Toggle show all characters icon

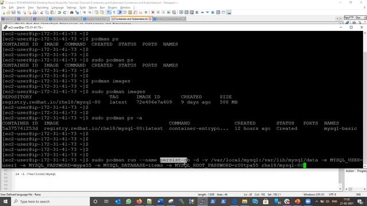pyautogui.click(x=114, y=13)
